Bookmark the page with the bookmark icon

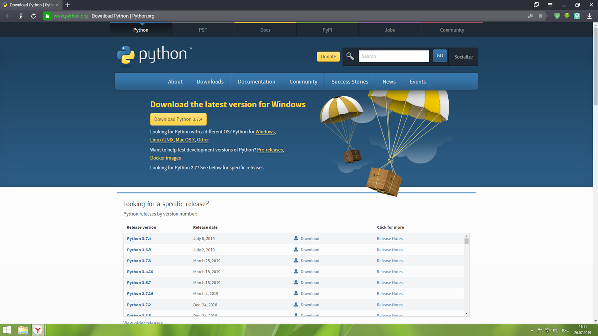540,16
